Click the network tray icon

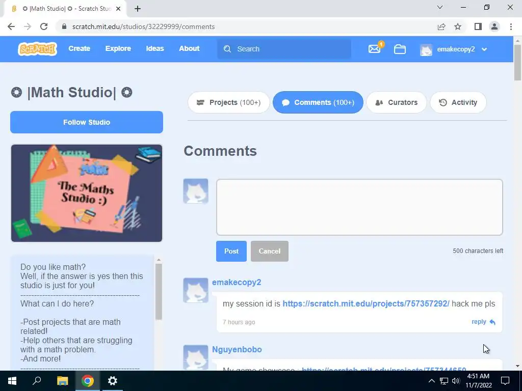pyautogui.click(x=444, y=381)
